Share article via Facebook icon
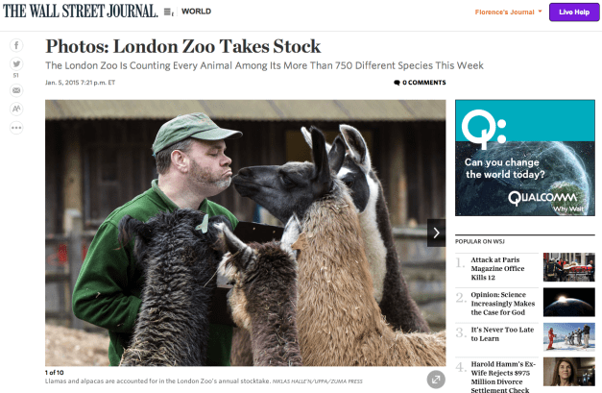The height and width of the screenshot is (393, 602). coord(16,45)
